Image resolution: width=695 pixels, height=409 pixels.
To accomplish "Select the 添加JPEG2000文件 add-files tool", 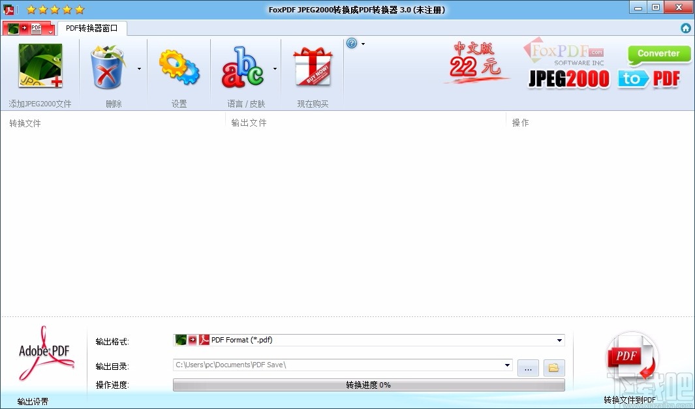I will point(40,65).
